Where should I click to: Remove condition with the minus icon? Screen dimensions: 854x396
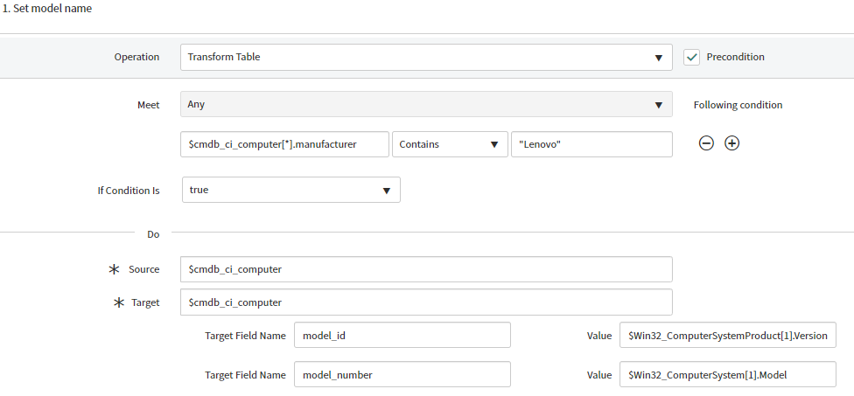[706, 143]
